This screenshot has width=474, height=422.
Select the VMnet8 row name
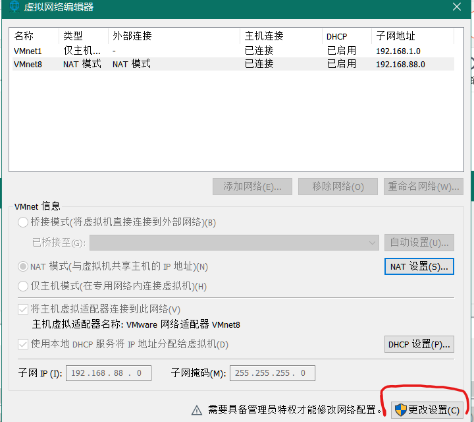coord(28,64)
